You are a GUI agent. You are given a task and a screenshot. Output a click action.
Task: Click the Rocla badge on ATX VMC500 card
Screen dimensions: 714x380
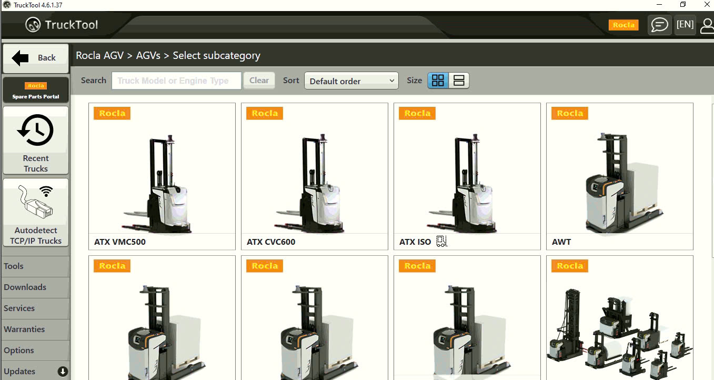(x=112, y=113)
